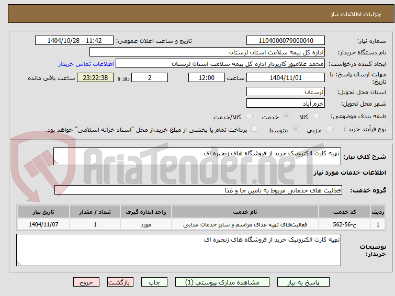Click the توضیحات خریدار text area
395x296 pixels.
tap(178, 250)
